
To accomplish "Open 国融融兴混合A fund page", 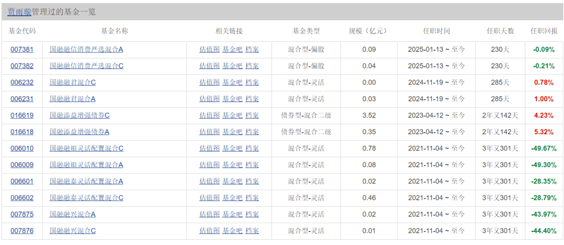I will pos(73,214).
